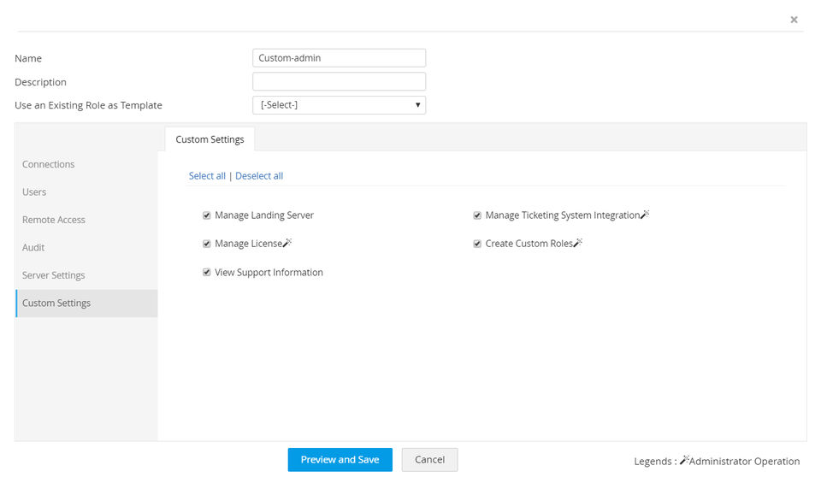Click the Select all link

207,176
